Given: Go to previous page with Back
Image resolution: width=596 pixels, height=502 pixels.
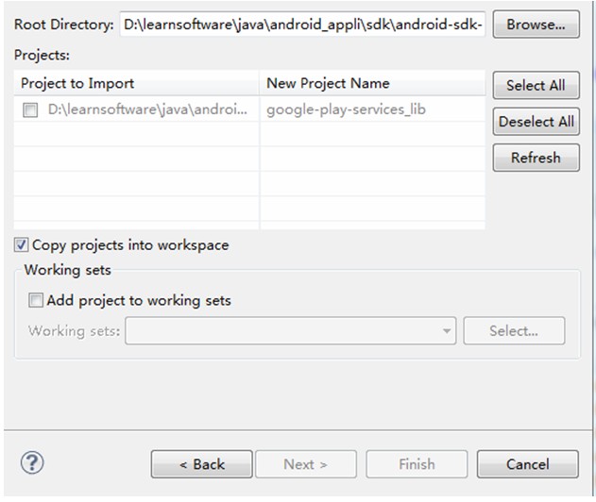Looking at the screenshot, I should [202, 464].
